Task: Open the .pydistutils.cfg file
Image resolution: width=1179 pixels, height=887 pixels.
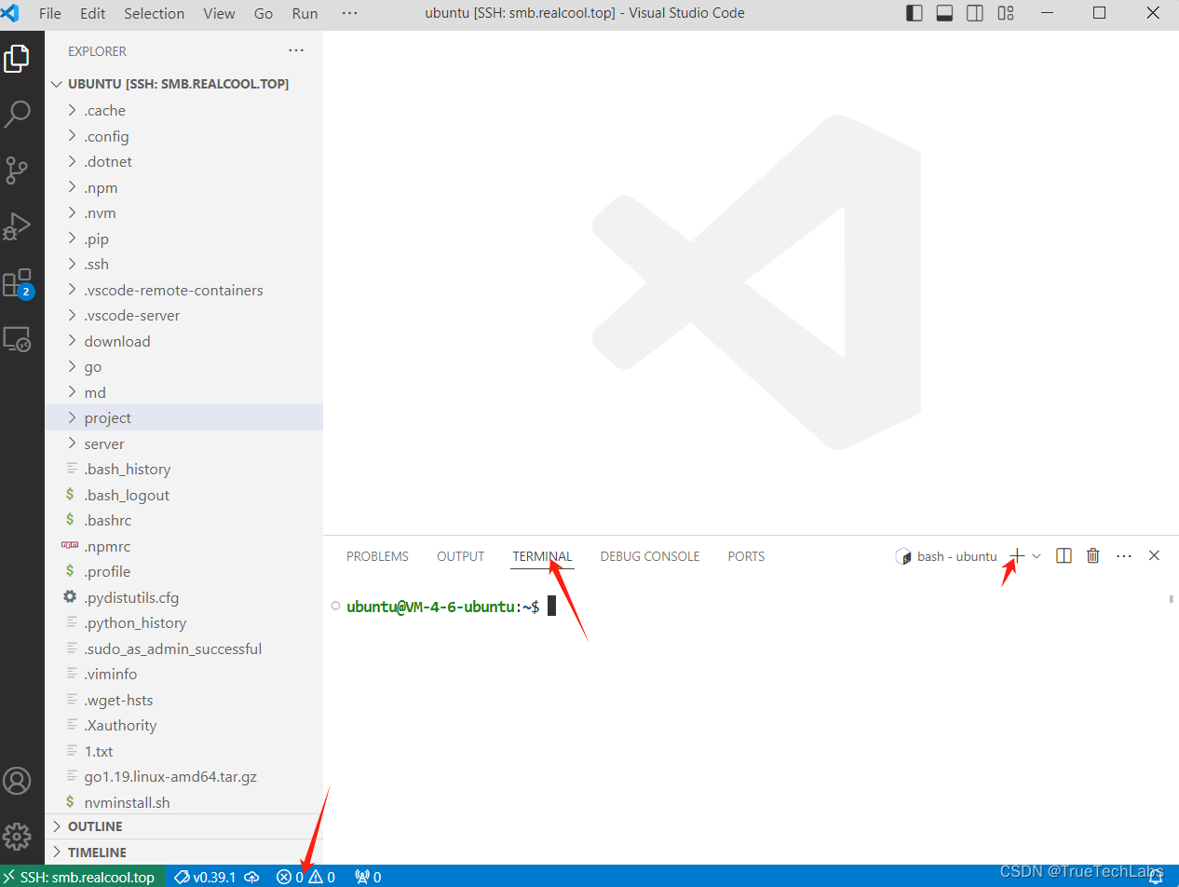Action: (x=184, y=597)
